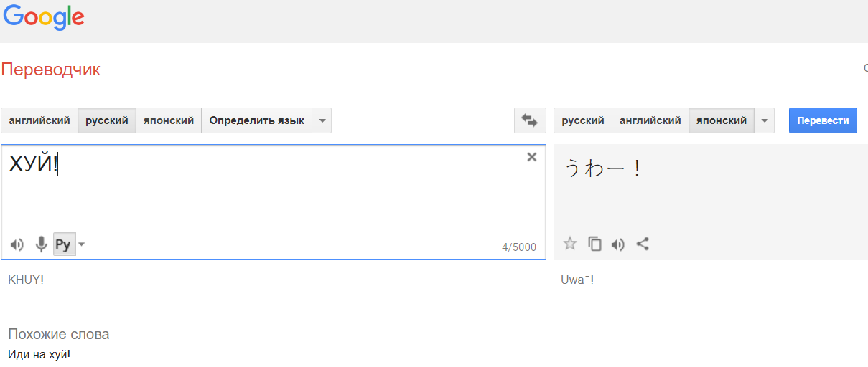This screenshot has height=367, width=868.
Task: Play translated text audio speaker icon
Action: point(618,244)
